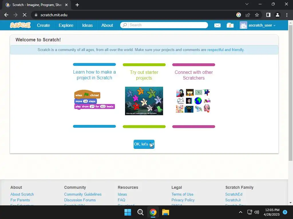This screenshot has height=219, width=293.
Task: Go back with the browser back arrow
Action: coord(6,15)
